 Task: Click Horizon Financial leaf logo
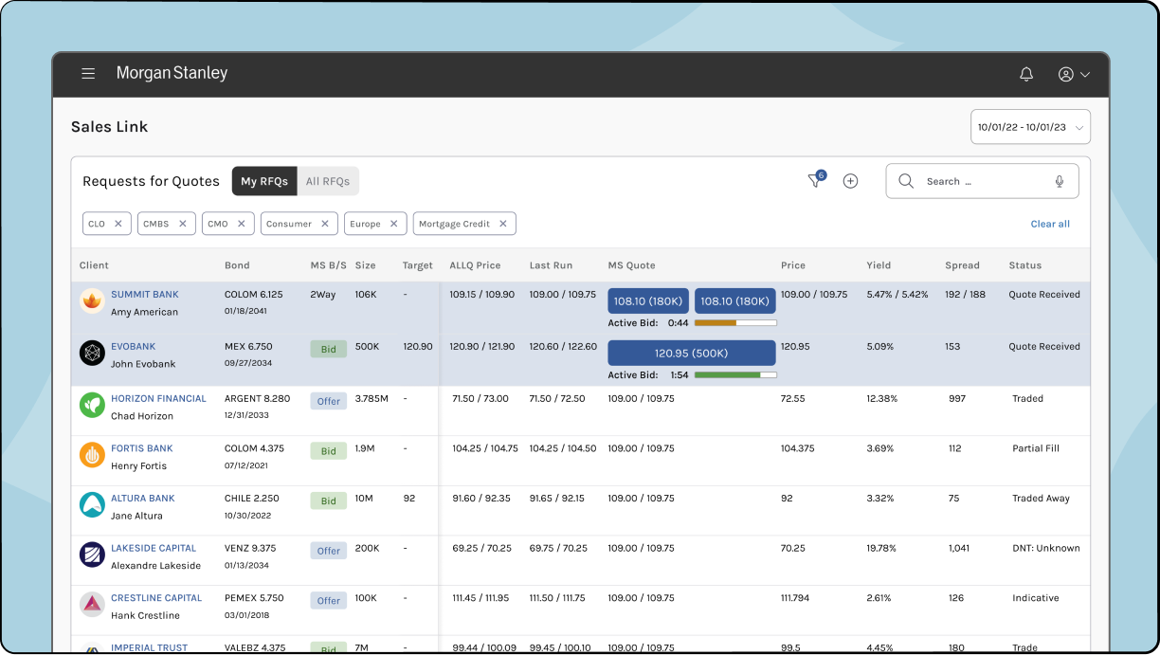click(x=92, y=406)
